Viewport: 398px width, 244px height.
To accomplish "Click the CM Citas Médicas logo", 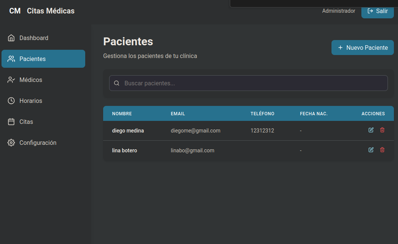I will tap(42, 11).
